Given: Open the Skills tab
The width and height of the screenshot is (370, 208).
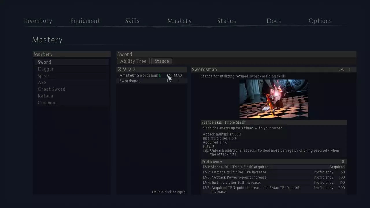Looking at the screenshot, I should click(x=132, y=21).
